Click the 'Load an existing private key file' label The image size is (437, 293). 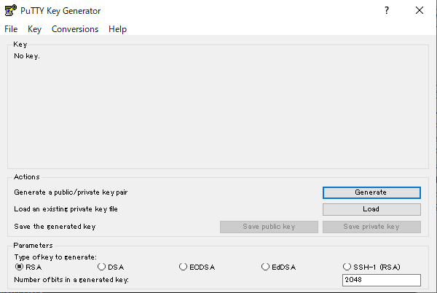point(66,209)
